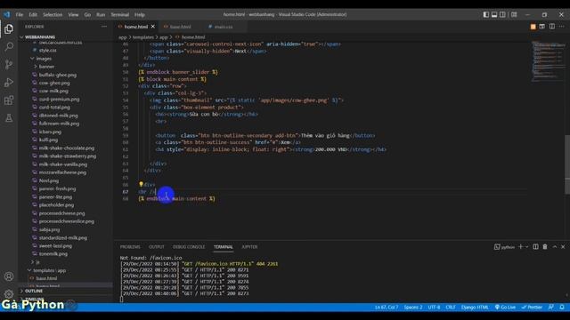Toggle the primary side bar layout icon
570x320 pixels.
486,14
